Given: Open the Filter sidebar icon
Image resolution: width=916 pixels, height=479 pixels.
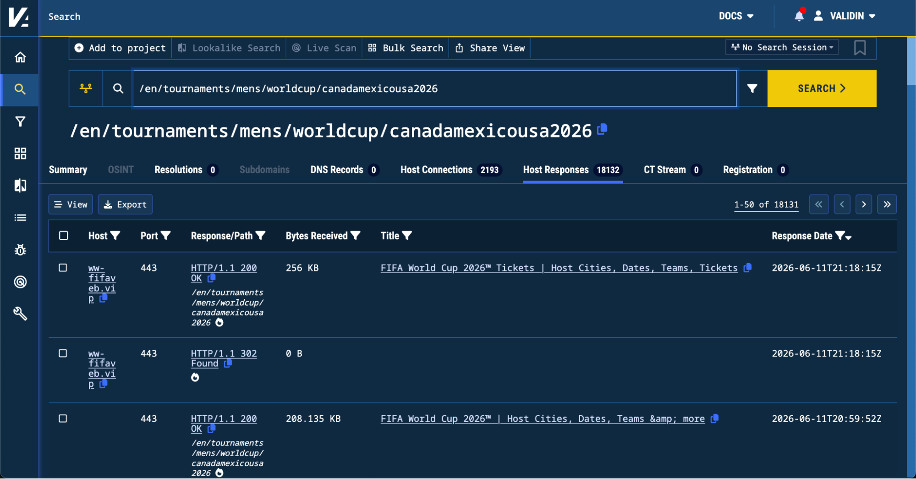Looking at the screenshot, I should [x=20, y=121].
